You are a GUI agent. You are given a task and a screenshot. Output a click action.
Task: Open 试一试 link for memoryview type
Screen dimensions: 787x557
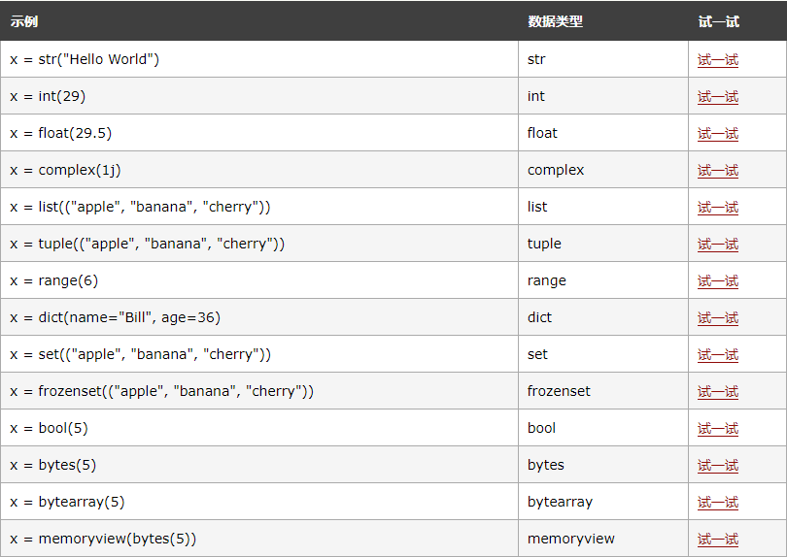click(x=718, y=540)
